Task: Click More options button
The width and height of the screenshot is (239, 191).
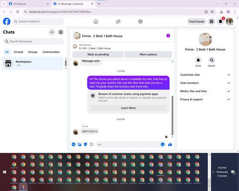Action: point(148,54)
